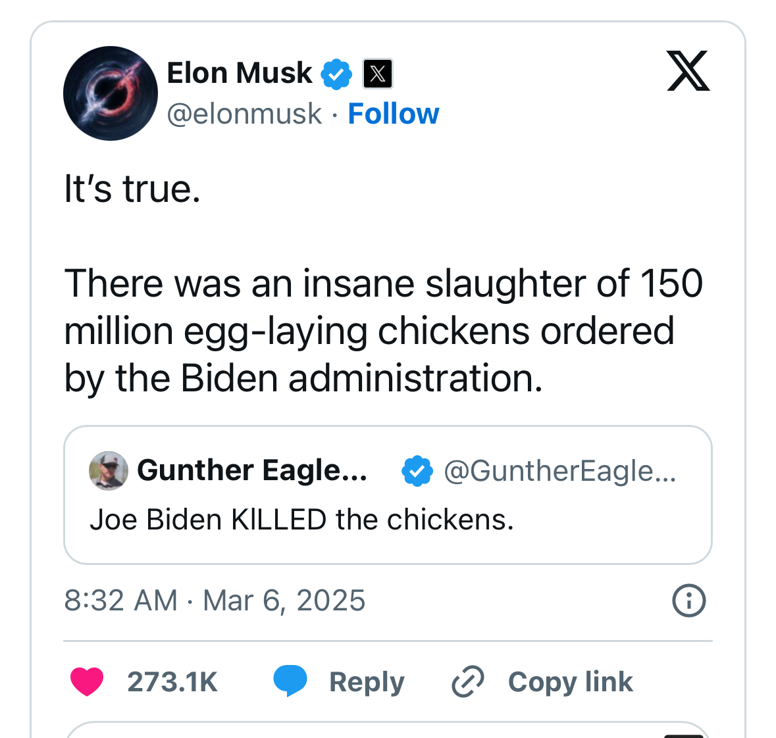The image size is (776, 738).
Task: Click the verified badge in the quoted tweet
Action: pos(417,471)
